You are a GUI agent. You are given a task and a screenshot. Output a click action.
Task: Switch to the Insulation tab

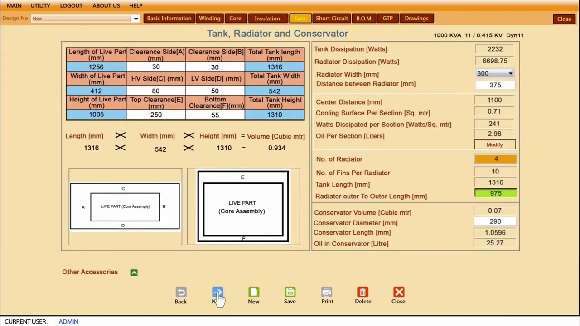(267, 19)
